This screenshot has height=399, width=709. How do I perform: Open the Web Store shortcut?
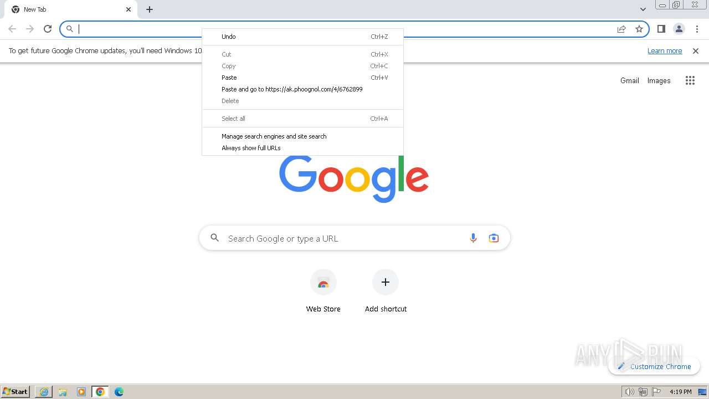click(323, 291)
